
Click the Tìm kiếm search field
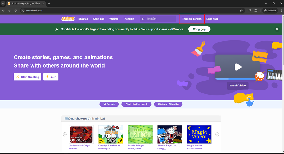pos(158,19)
